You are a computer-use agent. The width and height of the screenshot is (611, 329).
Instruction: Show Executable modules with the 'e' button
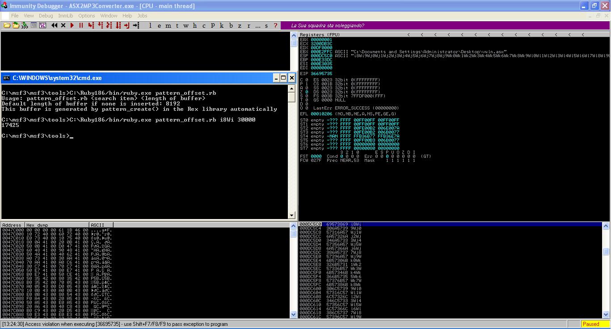click(159, 25)
